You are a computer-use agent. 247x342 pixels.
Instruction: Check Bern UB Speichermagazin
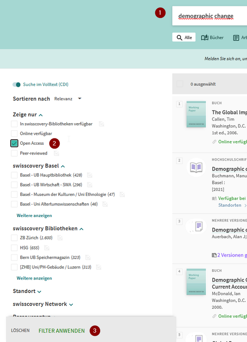[x=14, y=258]
